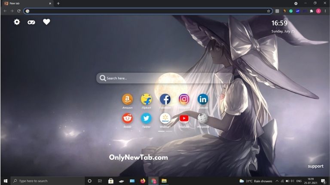Image resolution: width=330 pixels, height=185 pixels.
Task: Focus the Search here field
Action: pos(164,78)
